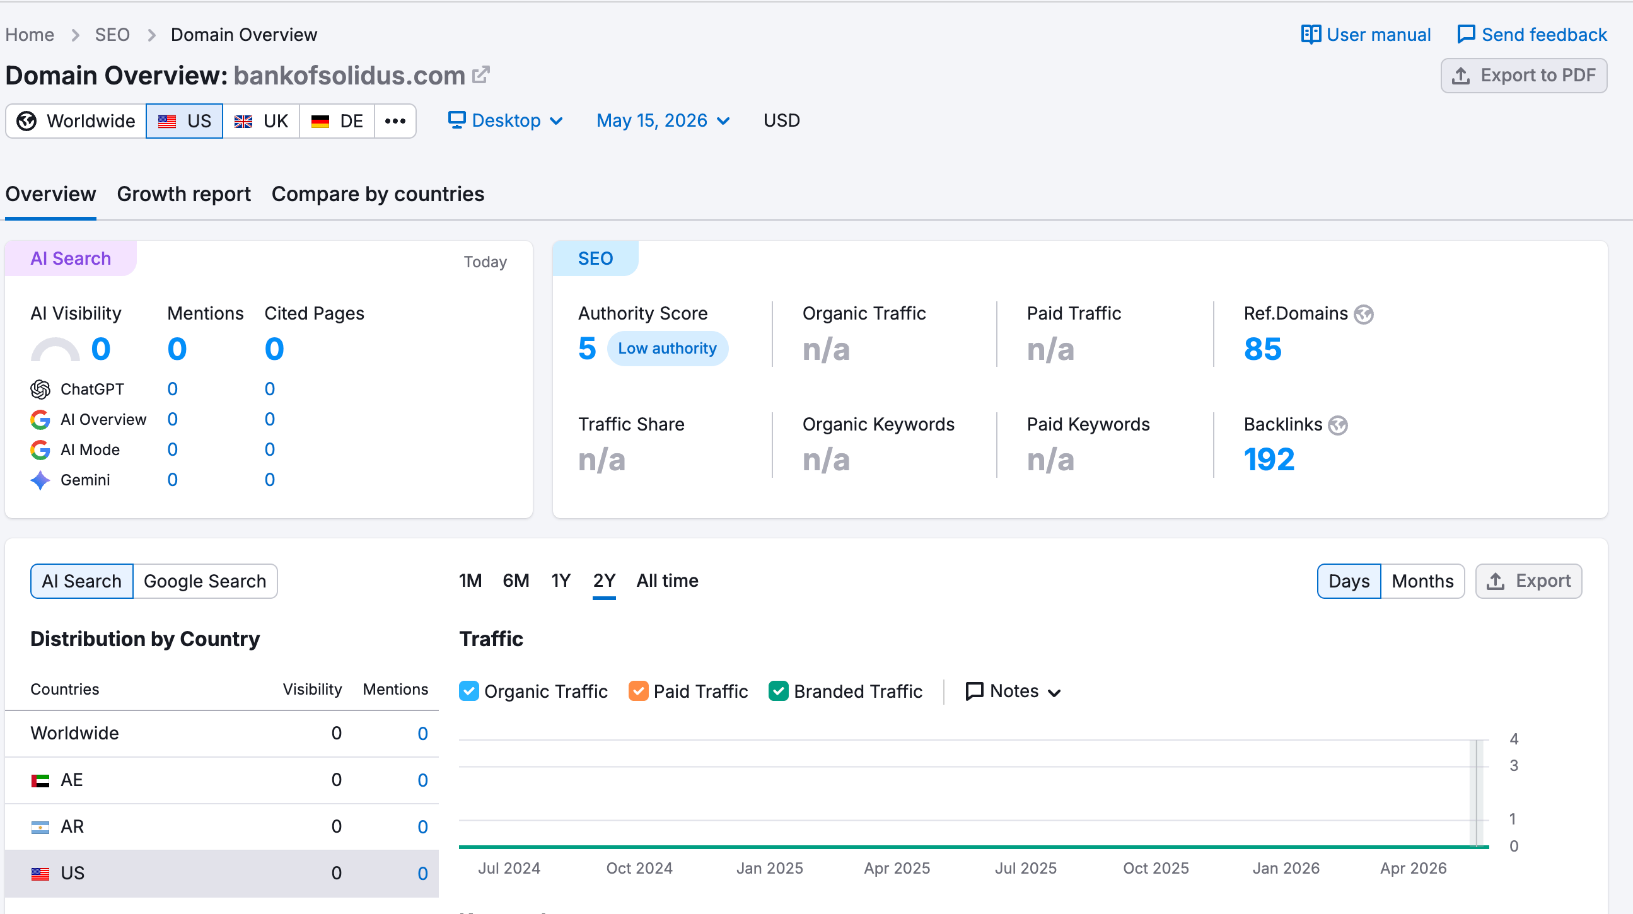Click the globe icon beside Ref.Domains
Viewport: 1633px width, 914px height.
tap(1364, 315)
